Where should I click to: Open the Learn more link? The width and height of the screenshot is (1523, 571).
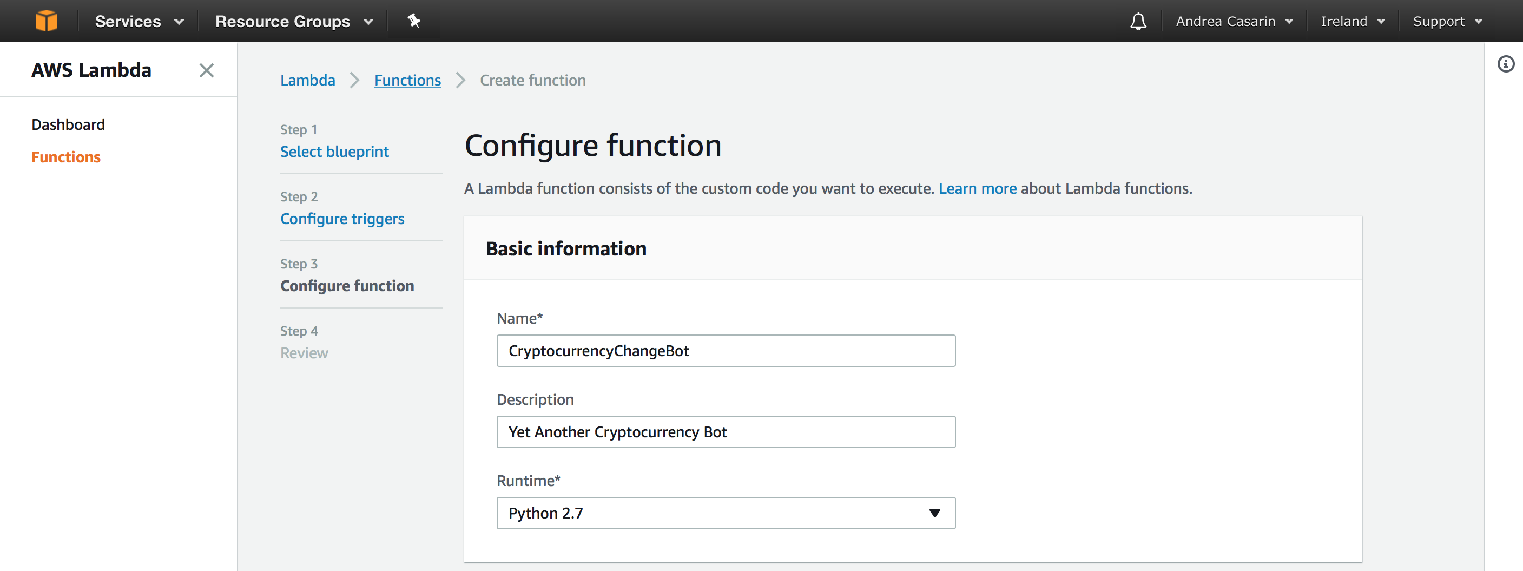pyautogui.click(x=977, y=189)
